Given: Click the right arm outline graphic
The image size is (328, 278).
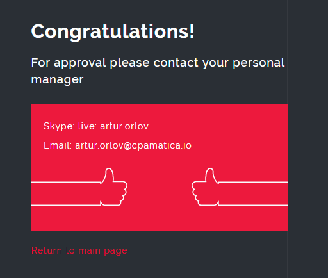Looking at the screenshot, I should [x=253, y=193].
